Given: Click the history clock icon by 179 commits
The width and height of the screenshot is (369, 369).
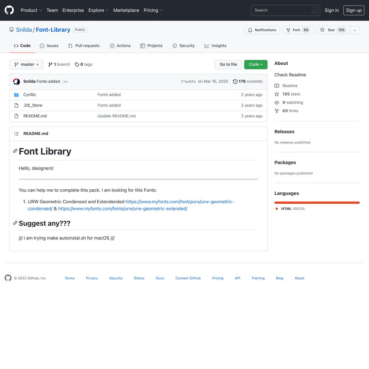Looking at the screenshot, I should click(x=235, y=82).
